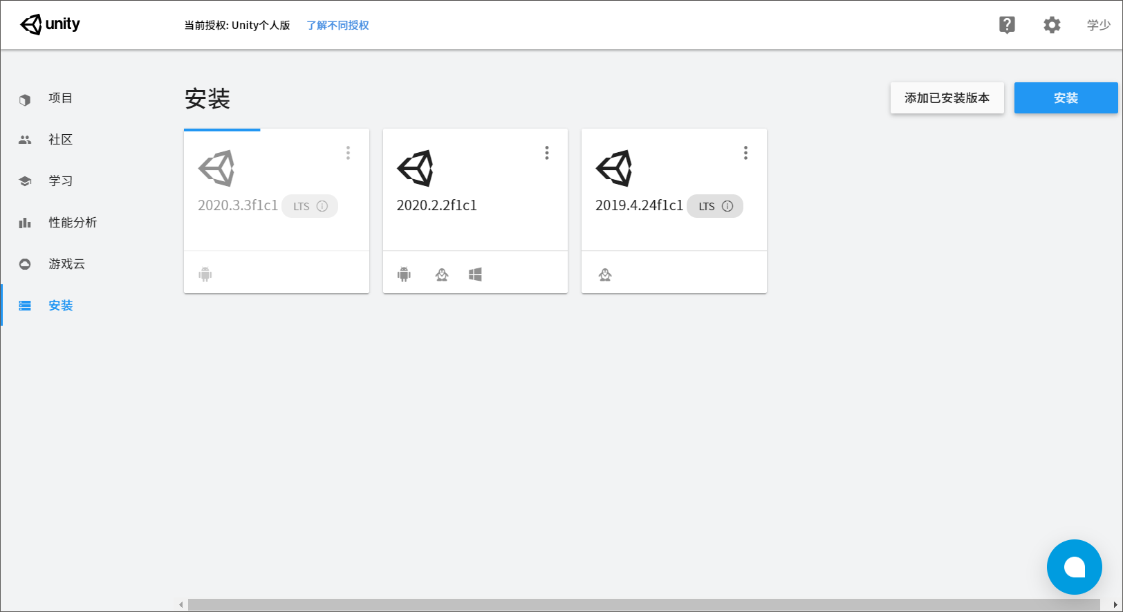Open the three-dot menu on 2019.4.24f1c1
Screen dimensions: 1123x612
[x=745, y=153]
